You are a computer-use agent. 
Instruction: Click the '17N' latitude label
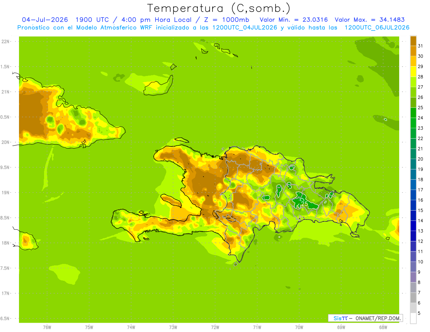(x=5, y=293)
